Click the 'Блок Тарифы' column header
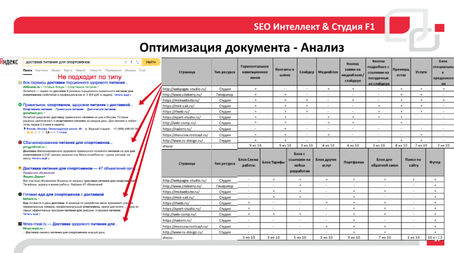 (x=274, y=162)
